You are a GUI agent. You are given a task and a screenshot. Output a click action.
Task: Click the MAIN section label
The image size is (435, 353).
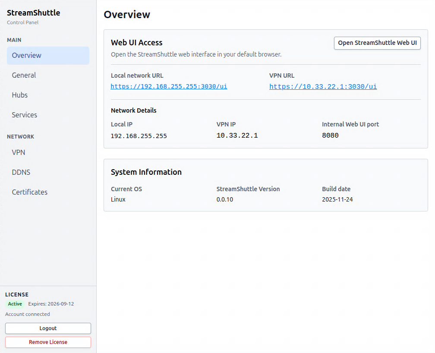pos(14,40)
